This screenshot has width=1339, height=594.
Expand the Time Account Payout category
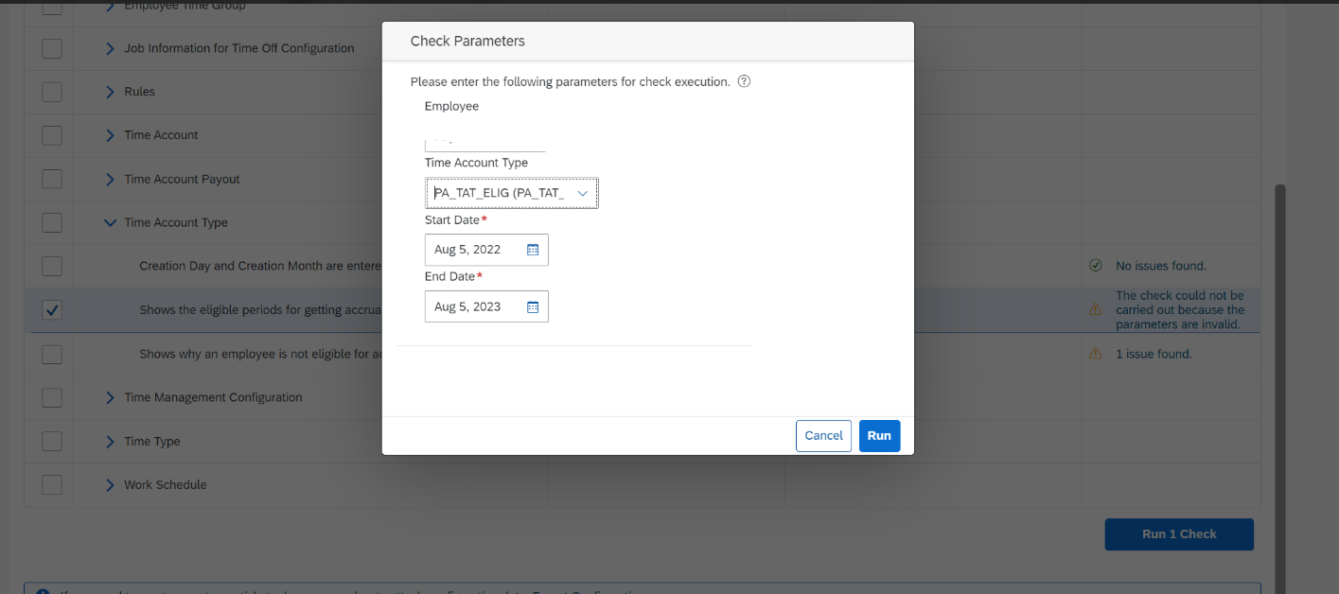tap(110, 179)
